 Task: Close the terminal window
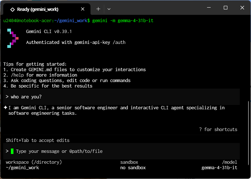(x=242, y=8)
